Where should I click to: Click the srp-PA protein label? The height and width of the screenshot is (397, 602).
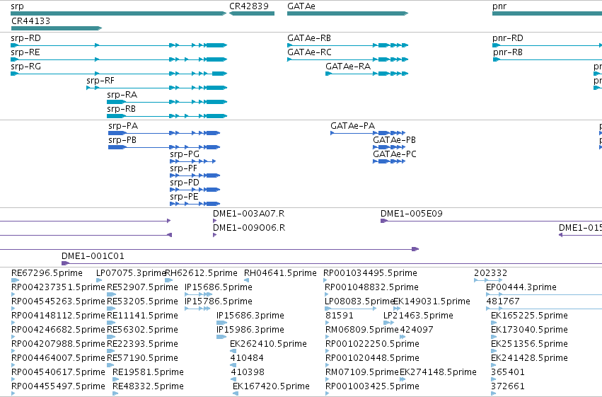123,126
